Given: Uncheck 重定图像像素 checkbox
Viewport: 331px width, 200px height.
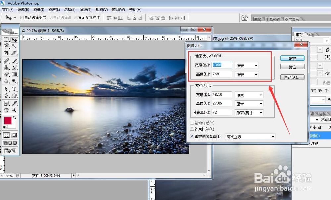Looking at the screenshot, I should pos(192,136).
